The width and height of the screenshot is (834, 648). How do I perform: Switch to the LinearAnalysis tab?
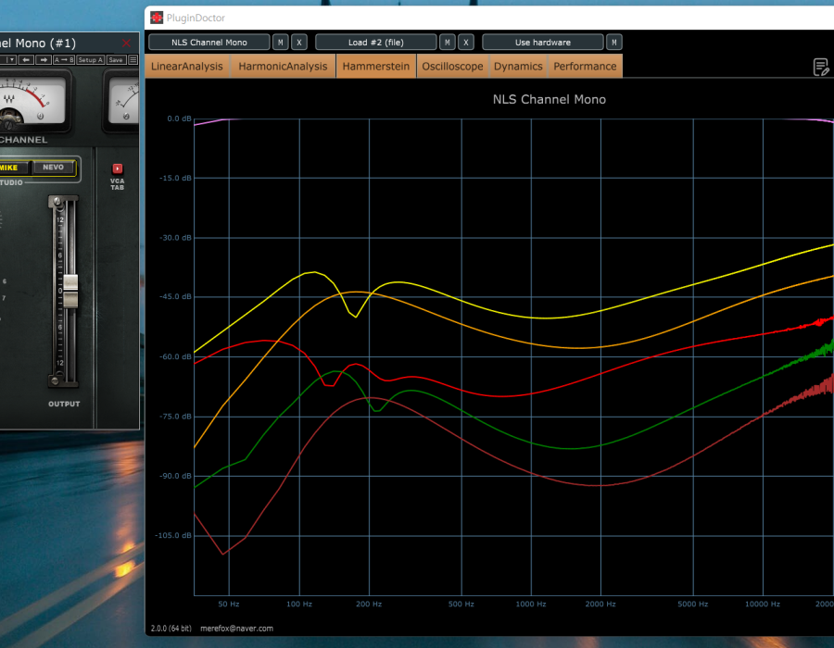[187, 67]
